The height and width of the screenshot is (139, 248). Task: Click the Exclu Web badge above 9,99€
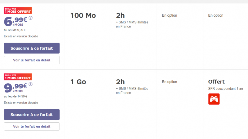(x=18, y=77)
